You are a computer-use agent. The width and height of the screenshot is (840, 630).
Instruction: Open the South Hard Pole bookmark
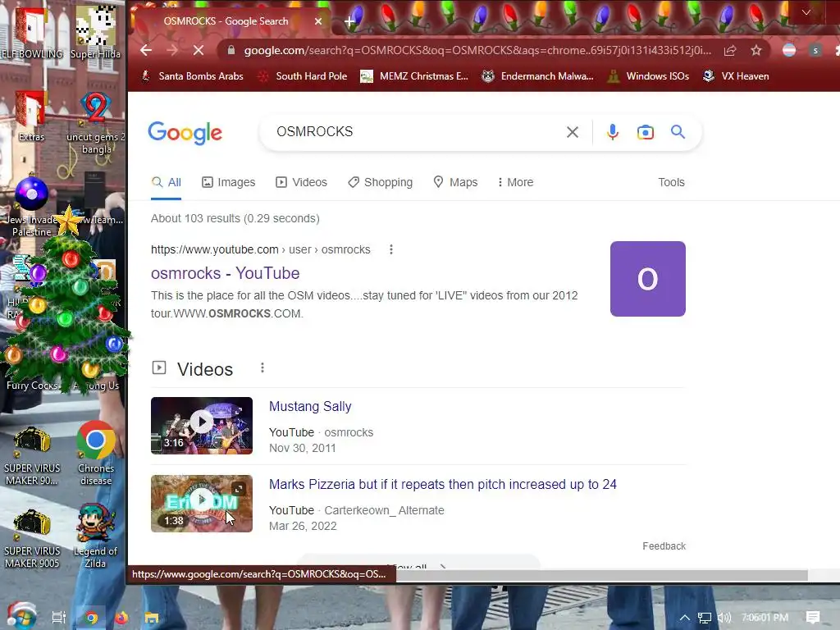coord(302,76)
